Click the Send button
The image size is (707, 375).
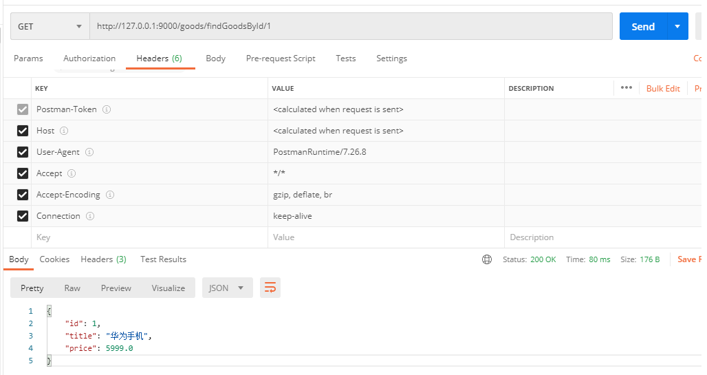(643, 26)
